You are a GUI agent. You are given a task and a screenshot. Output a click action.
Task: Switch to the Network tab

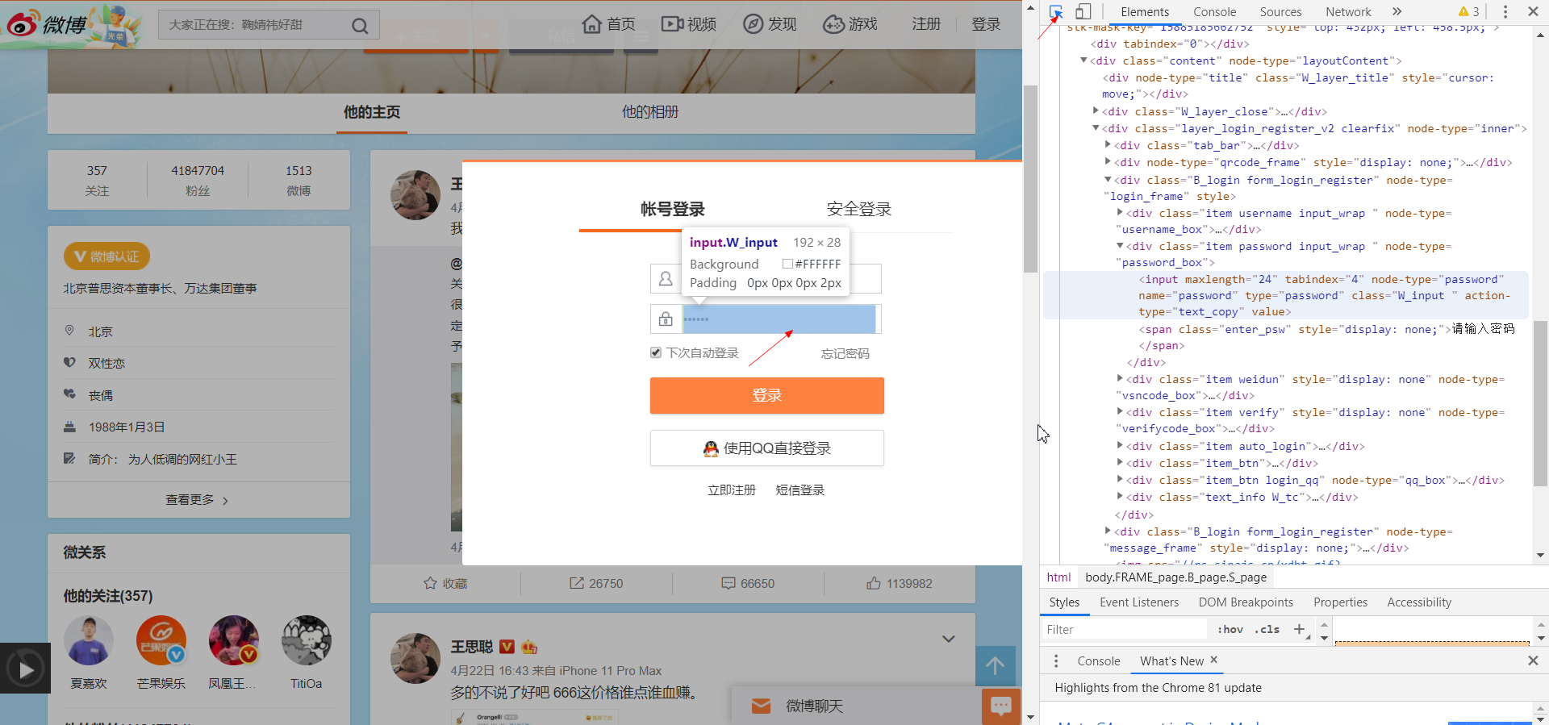(x=1348, y=11)
